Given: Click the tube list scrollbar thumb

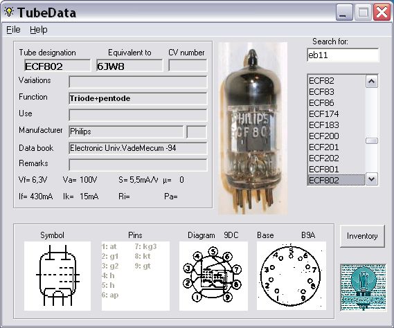Looking at the screenshot, I should [x=372, y=141].
